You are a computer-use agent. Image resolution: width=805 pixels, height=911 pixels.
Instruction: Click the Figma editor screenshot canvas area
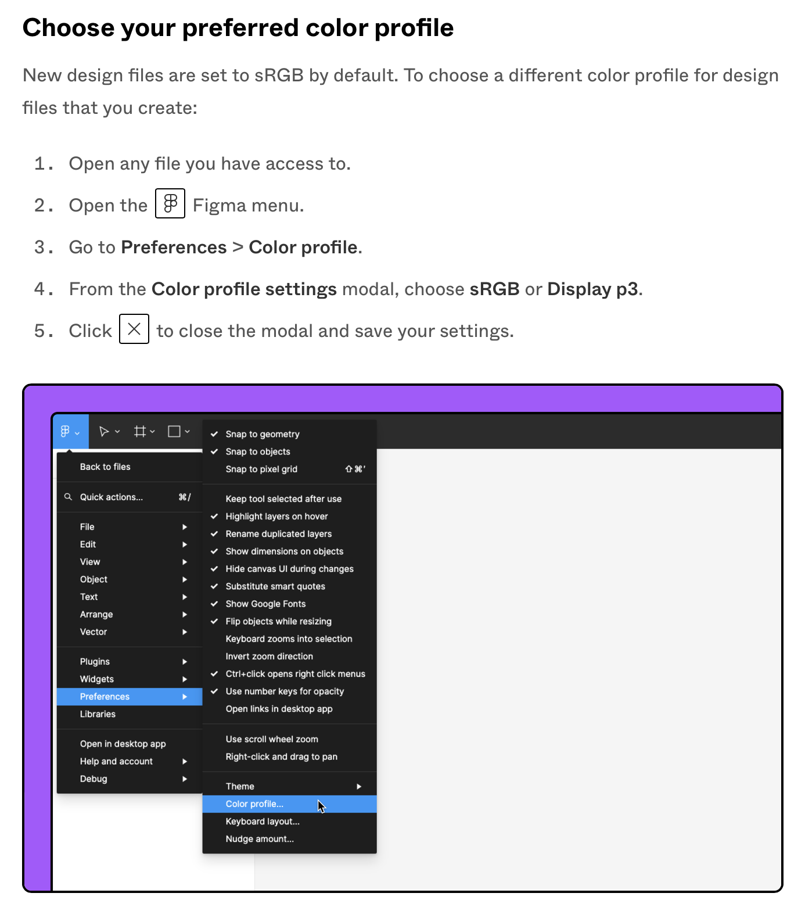coord(578,668)
